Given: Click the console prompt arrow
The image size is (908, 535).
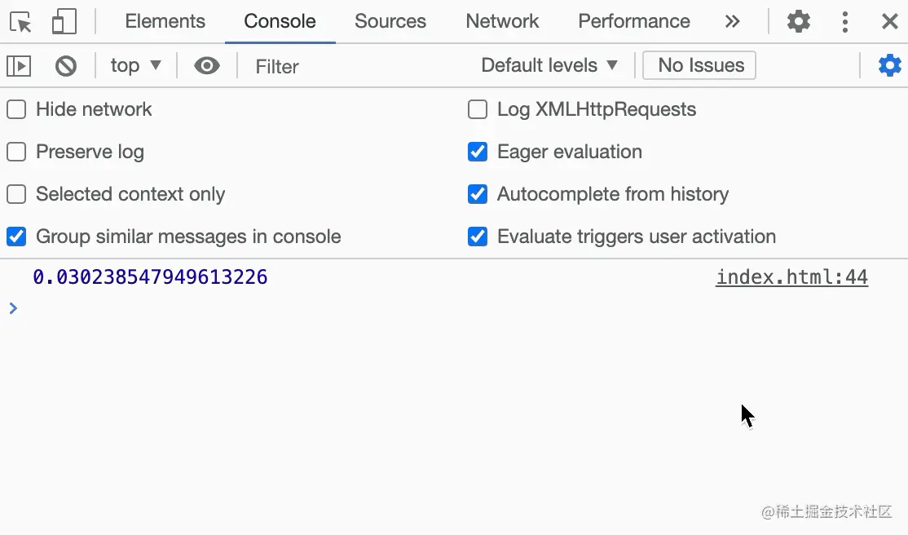Looking at the screenshot, I should point(13,308).
